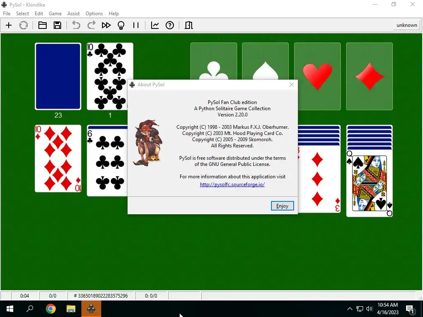This screenshot has width=423, height=317.
Task: Click the autodrop fast-forward icon
Action: (106, 25)
